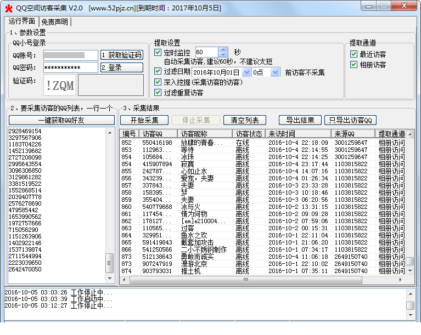Screen dimensions: 421x335
Task: Click the !ZQM captcha image
Action: tap(60, 86)
